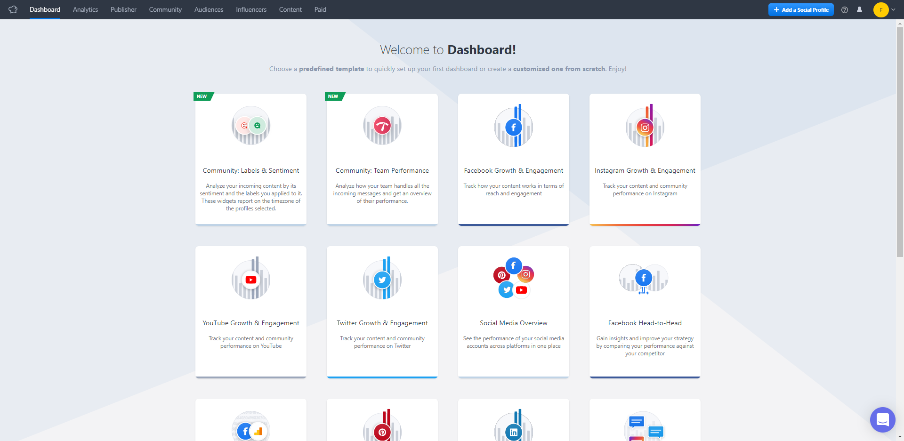Click the scrollbar down arrow
904x441 pixels.
900,437
